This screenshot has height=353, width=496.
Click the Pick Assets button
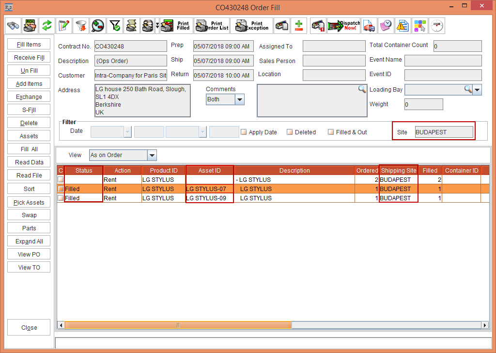[29, 203]
